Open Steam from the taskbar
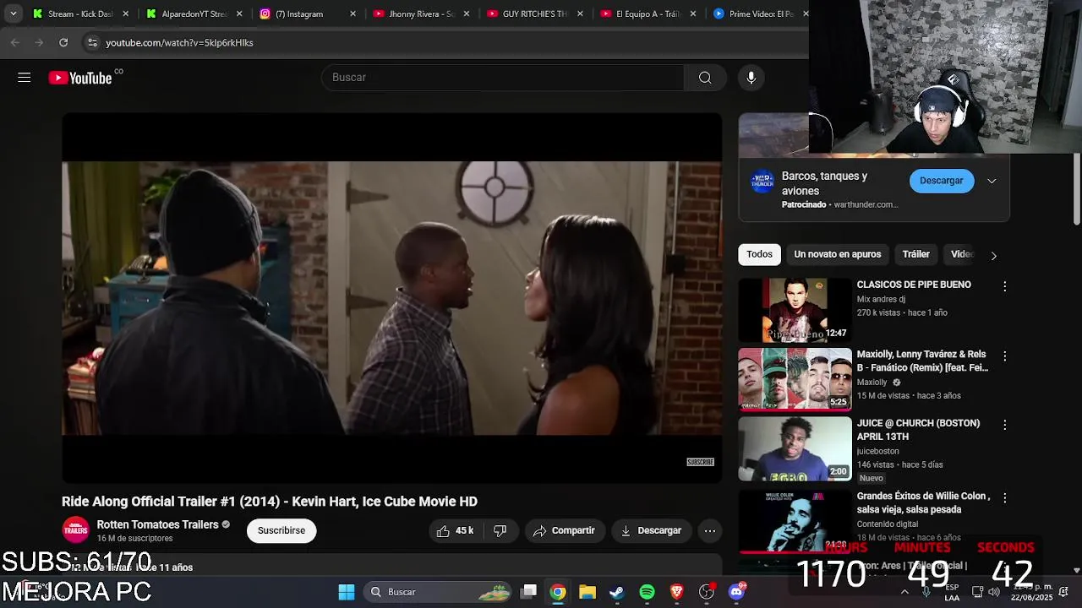The image size is (1082, 608). [617, 592]
